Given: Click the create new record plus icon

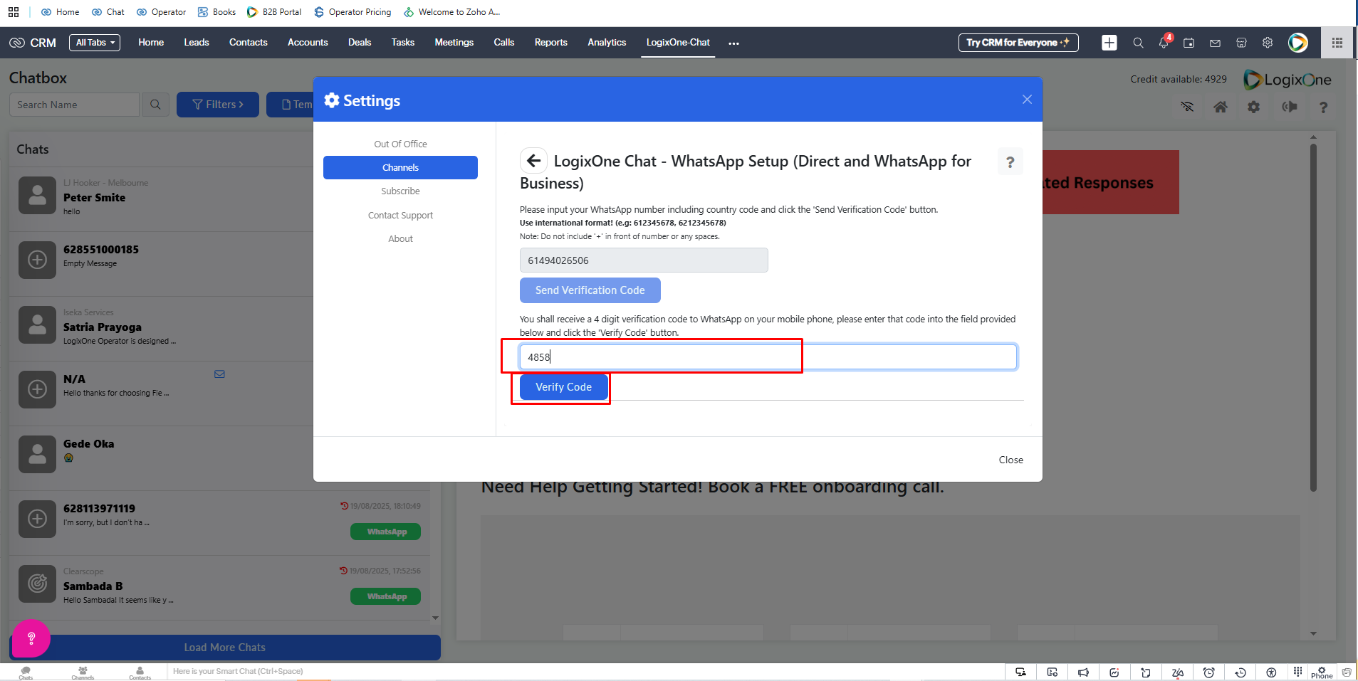Looking at the screenshot, I should tap(1109, 43).
